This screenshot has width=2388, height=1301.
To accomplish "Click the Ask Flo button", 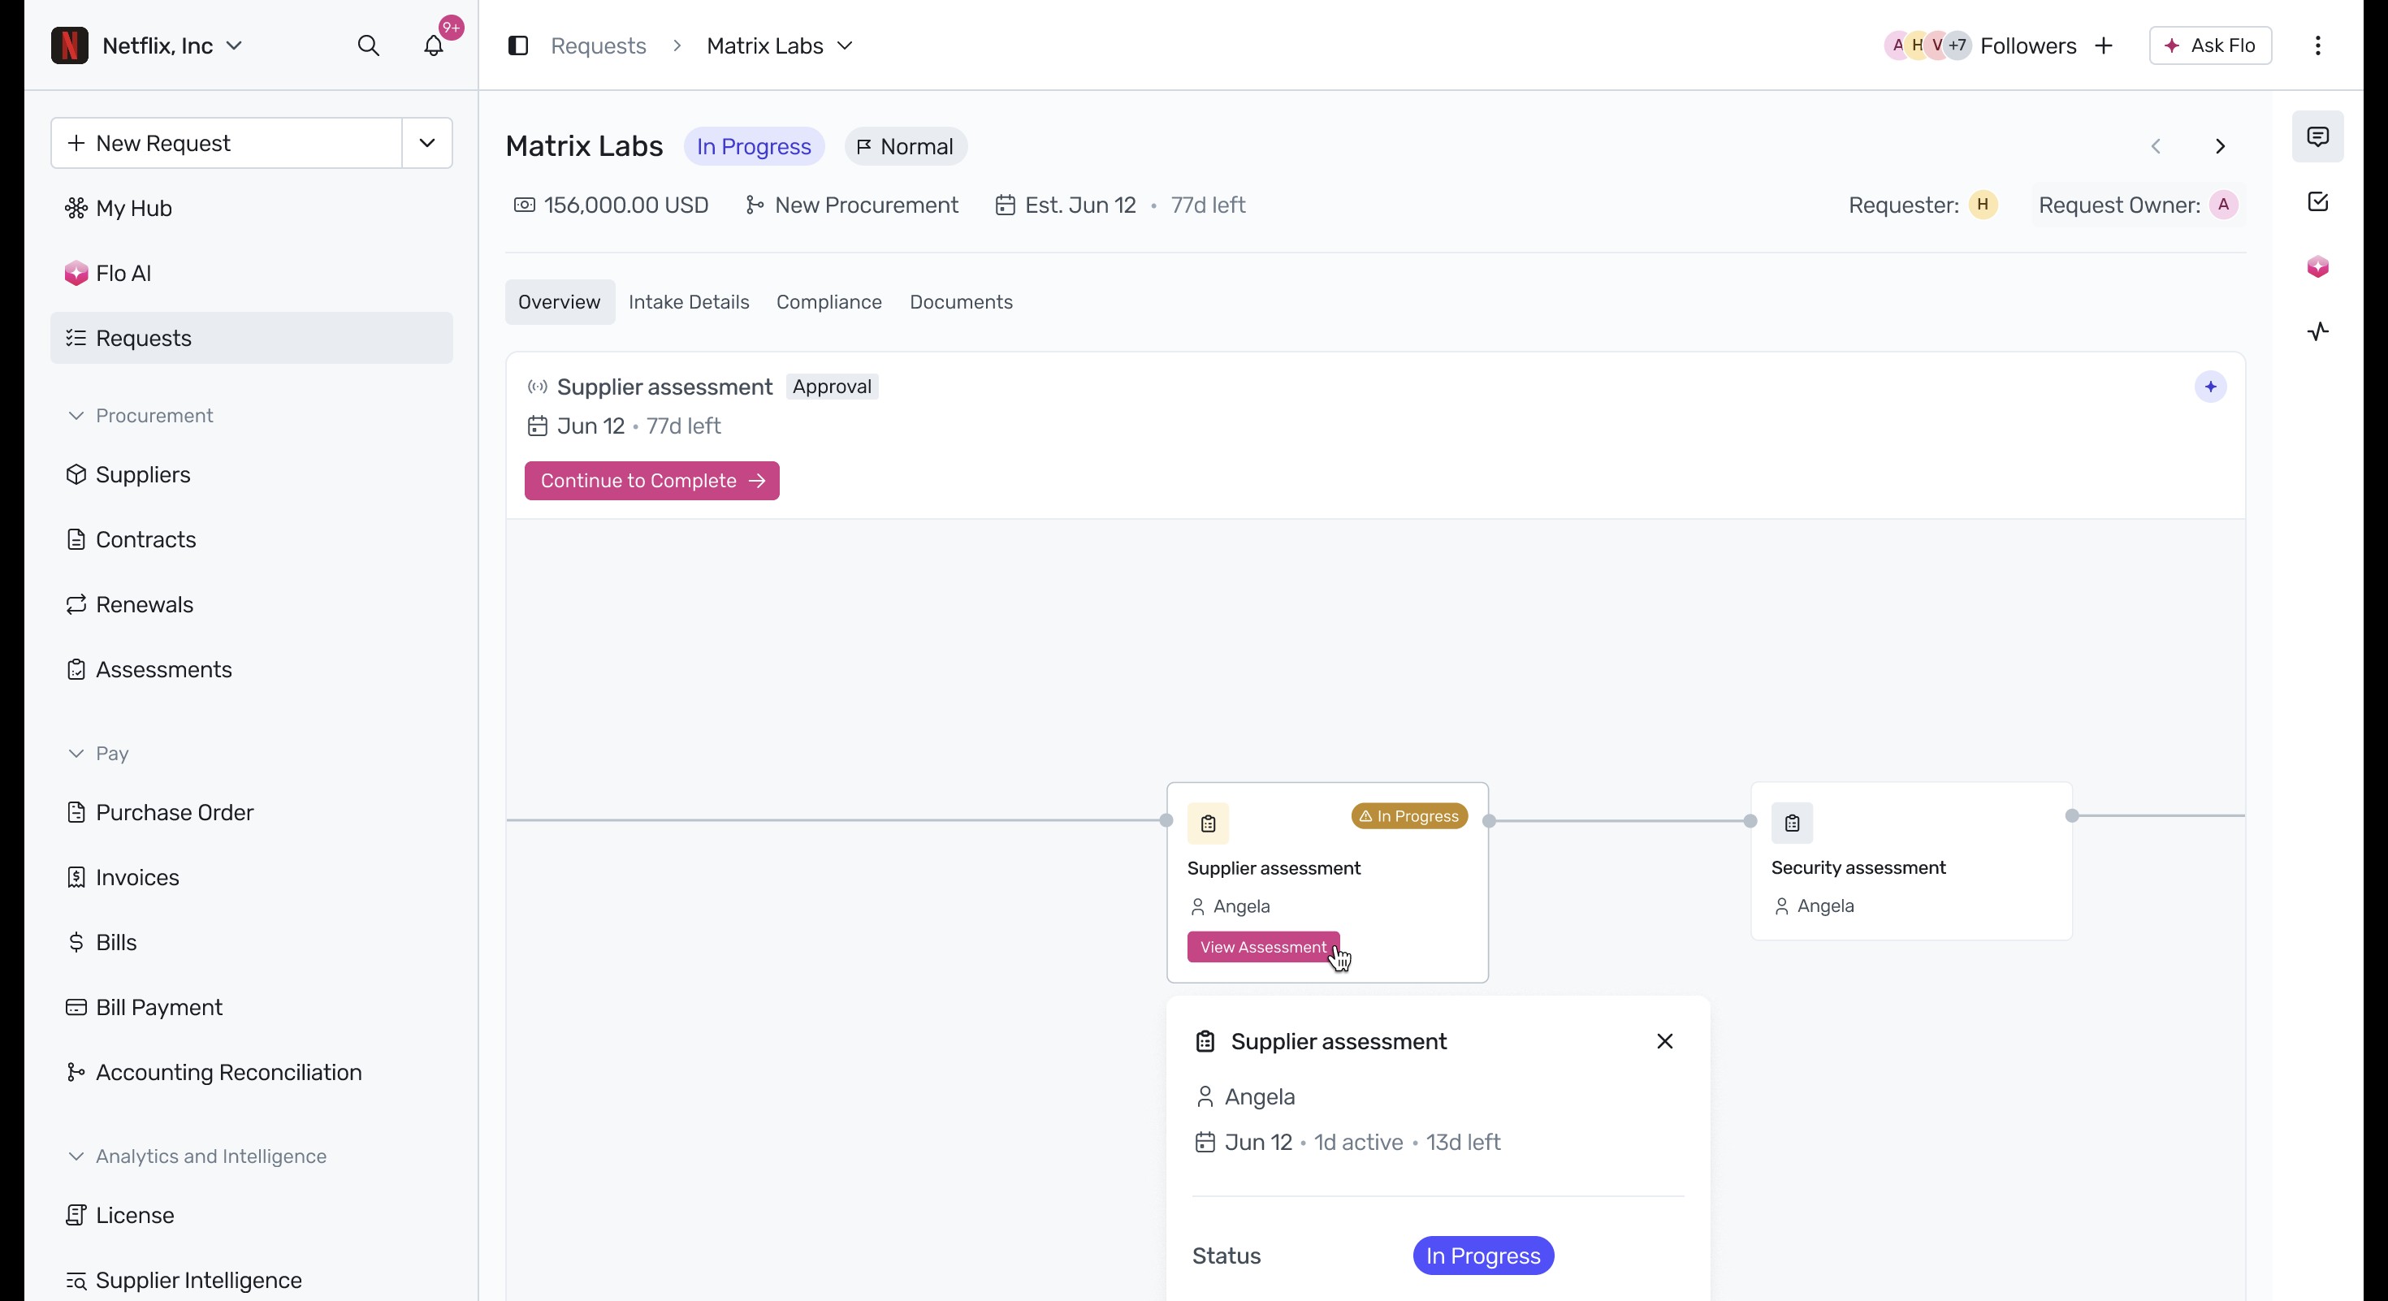I will [2210, 45].
